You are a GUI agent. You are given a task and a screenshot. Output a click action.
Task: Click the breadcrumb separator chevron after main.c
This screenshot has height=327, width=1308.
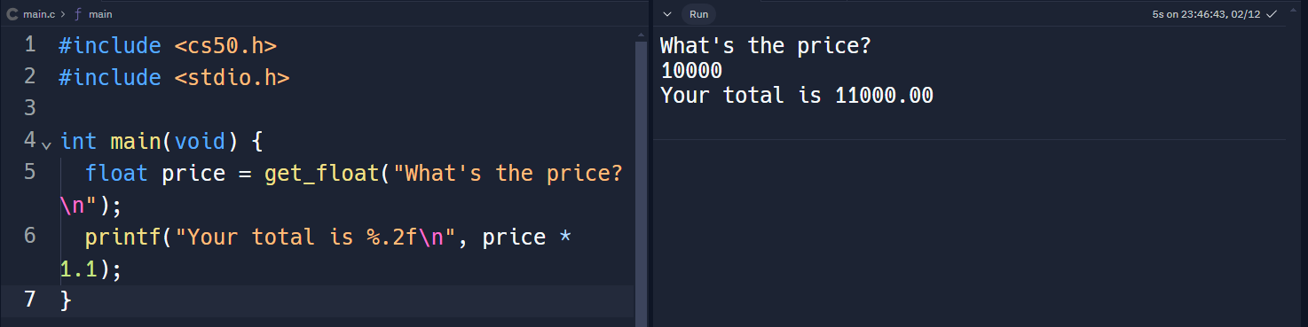tap(63, 14)
